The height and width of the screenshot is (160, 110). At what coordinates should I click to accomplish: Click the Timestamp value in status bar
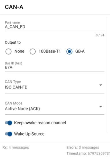click(x=88, y=153)
